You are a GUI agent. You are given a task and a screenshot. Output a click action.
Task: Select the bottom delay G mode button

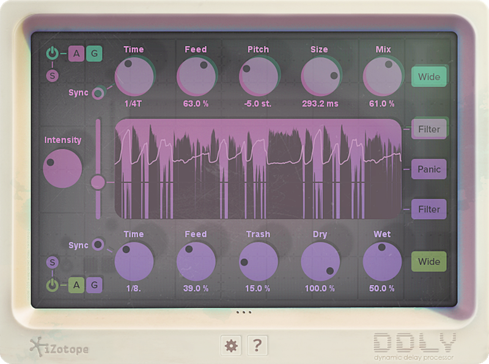pyautogui.click(x=94, y=285)
